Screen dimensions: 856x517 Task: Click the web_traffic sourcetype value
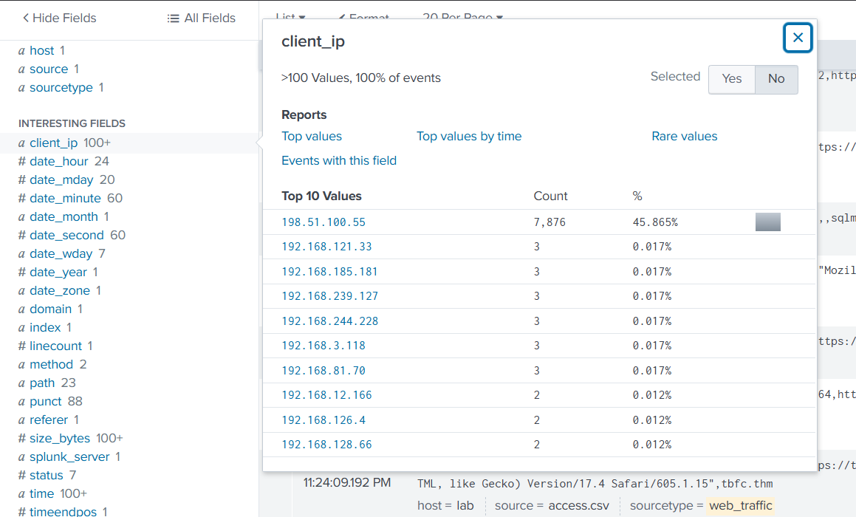point(740,505)
